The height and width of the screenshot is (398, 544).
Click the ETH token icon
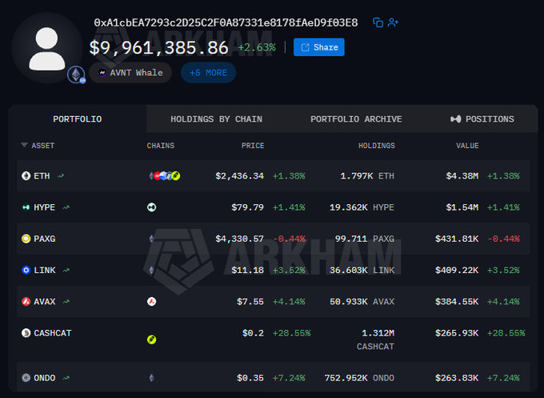tap(26, 175)
